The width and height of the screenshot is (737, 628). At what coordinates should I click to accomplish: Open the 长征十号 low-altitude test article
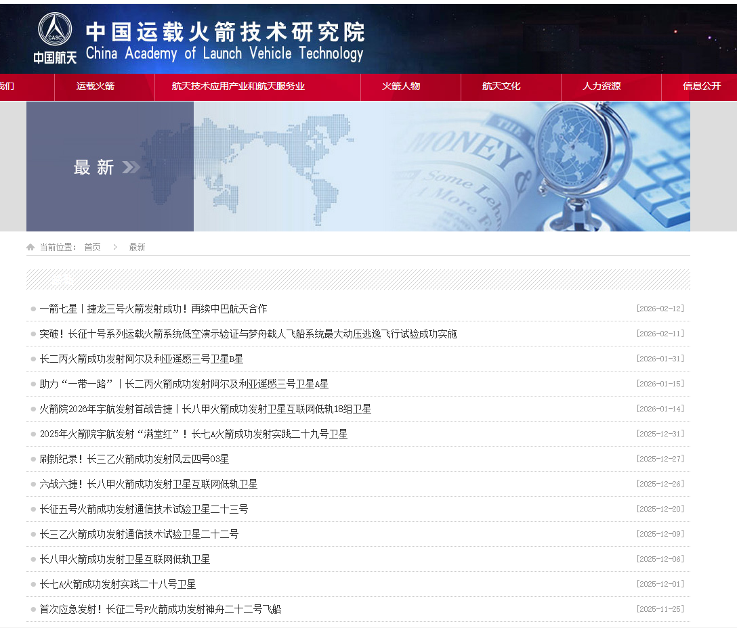tap(248, 334)
